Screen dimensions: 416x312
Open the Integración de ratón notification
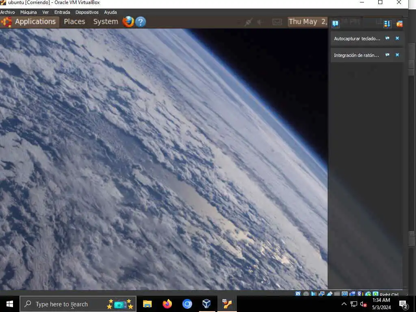coord(356,55)
